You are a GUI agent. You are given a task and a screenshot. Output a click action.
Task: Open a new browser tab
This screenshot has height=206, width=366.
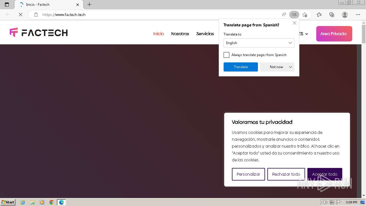[x=89, y=5]
